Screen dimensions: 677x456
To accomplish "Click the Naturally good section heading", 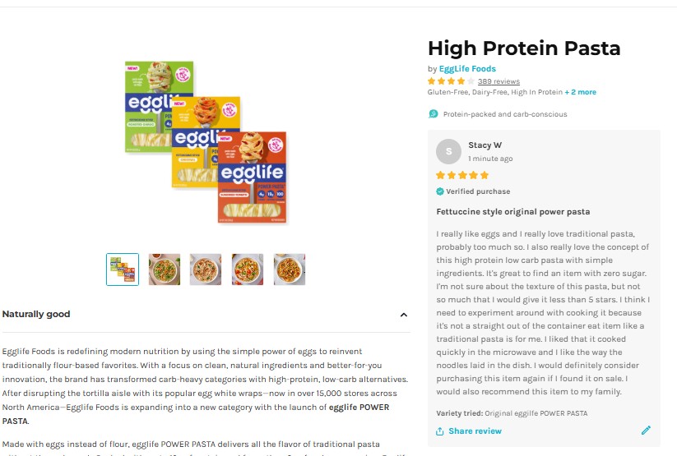I will click(x=36, y=314).
